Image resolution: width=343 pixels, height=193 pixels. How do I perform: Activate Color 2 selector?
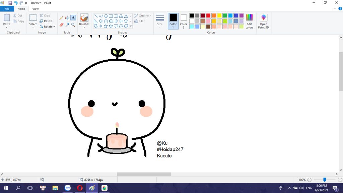tap(184, 21)
